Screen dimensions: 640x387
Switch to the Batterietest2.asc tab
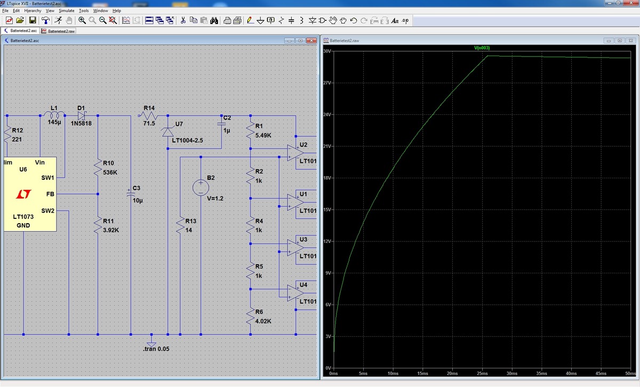[21, 31]
